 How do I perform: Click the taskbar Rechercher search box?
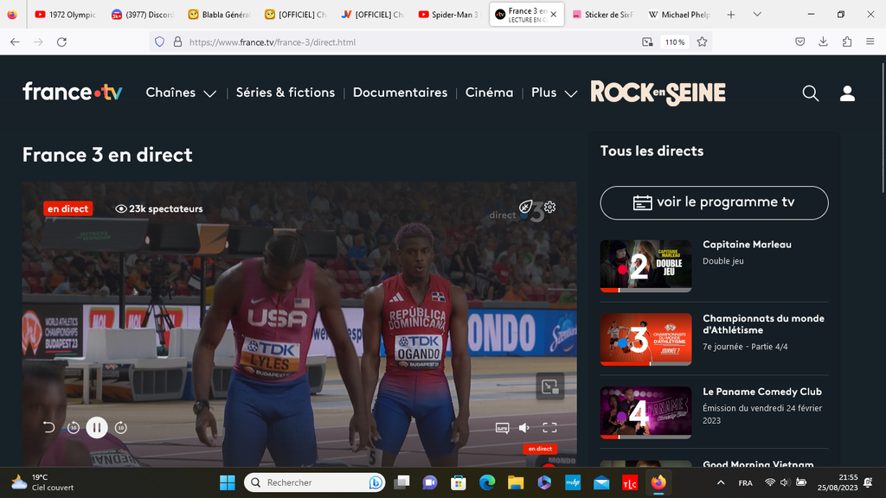(314, 482)
